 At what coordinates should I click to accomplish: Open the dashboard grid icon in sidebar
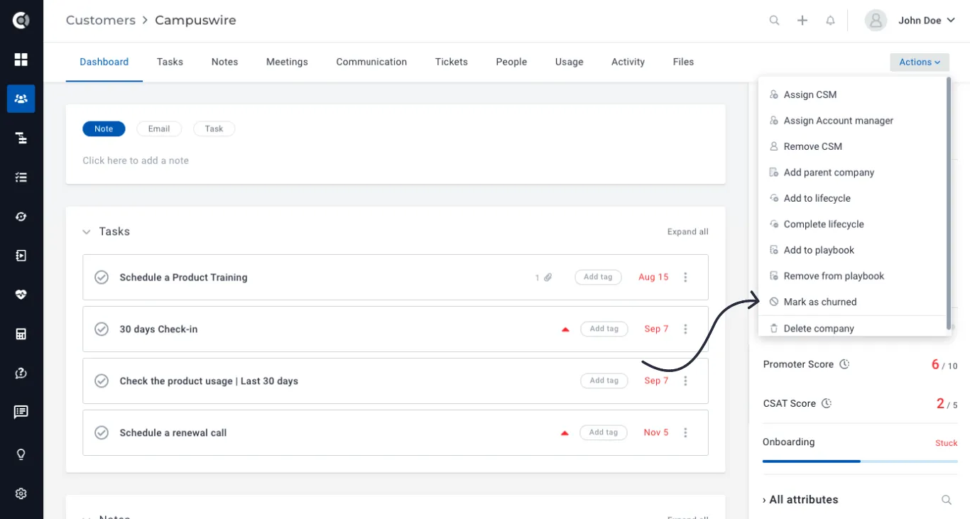tap(21, 60)
